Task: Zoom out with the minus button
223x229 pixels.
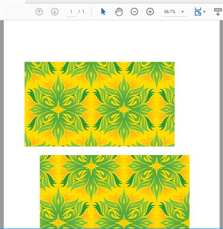Action: [135, 12]
